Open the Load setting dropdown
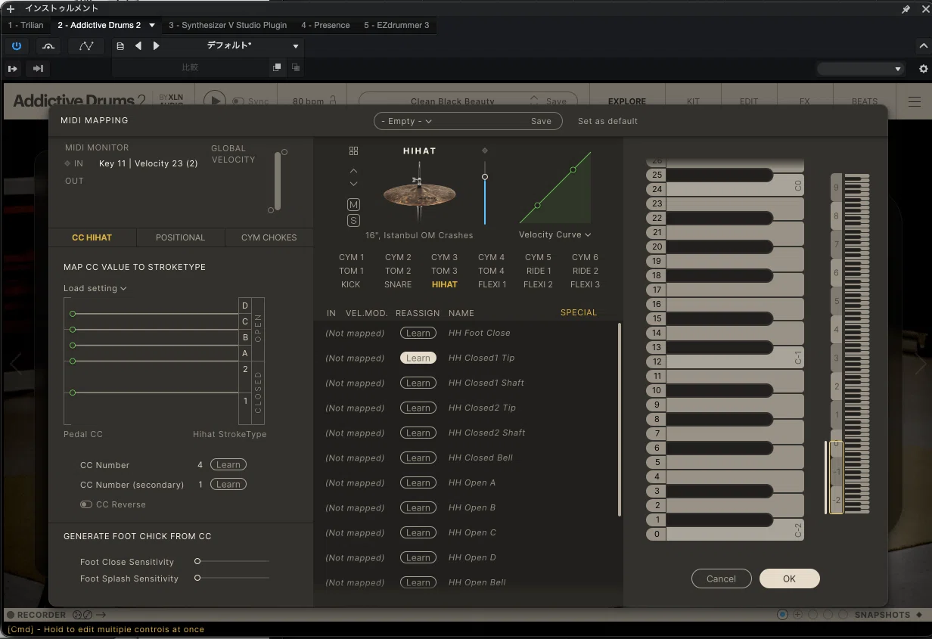The image size is (932, 639). click(x=95, y=288)
